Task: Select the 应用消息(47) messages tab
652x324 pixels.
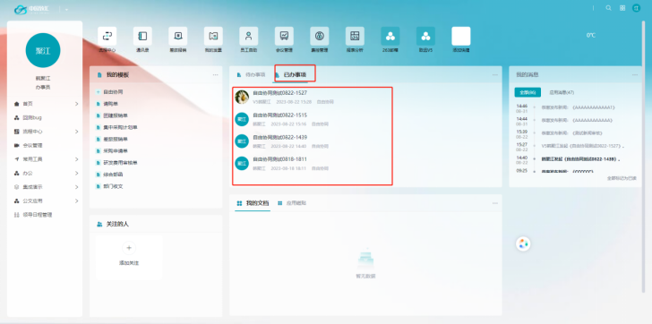Action: tap(562, 92)
